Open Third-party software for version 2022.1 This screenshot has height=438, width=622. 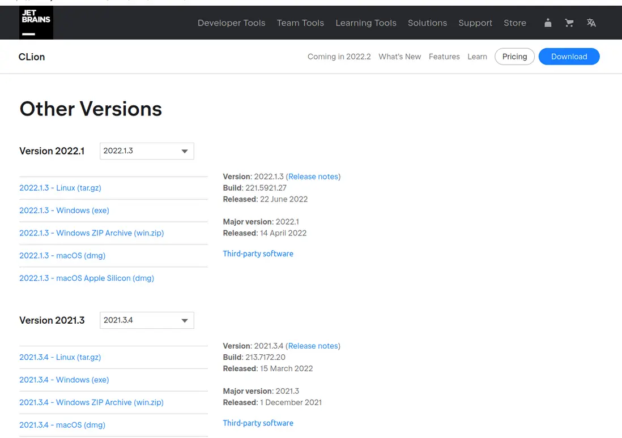(258, 254)
